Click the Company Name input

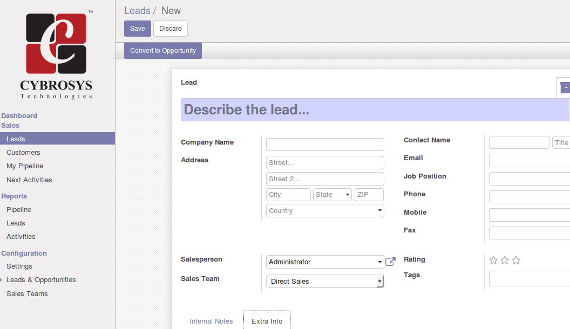tap(325, 145)
